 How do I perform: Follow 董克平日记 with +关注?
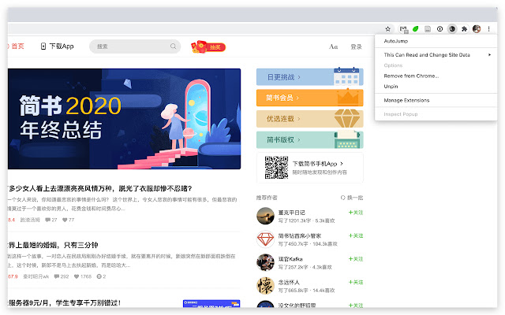click(356, 213)
